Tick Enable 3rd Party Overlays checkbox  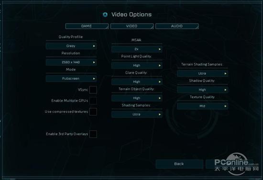pos(93,134)
